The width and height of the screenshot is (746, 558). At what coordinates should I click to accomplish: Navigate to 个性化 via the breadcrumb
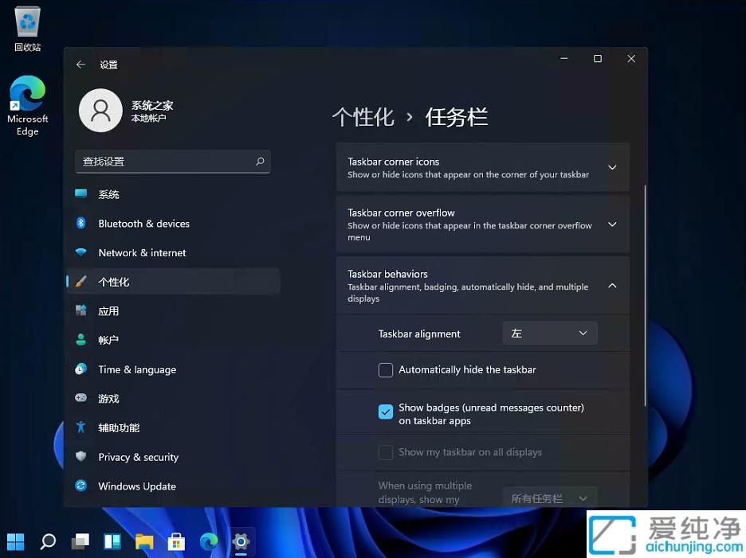(363, 116)
